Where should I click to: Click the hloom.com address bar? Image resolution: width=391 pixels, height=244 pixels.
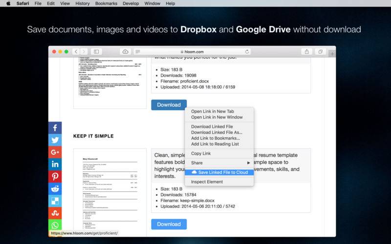click(x=192, y=52)
